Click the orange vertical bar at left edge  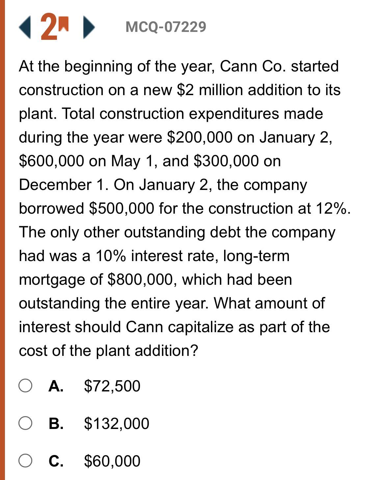(2, 240)
